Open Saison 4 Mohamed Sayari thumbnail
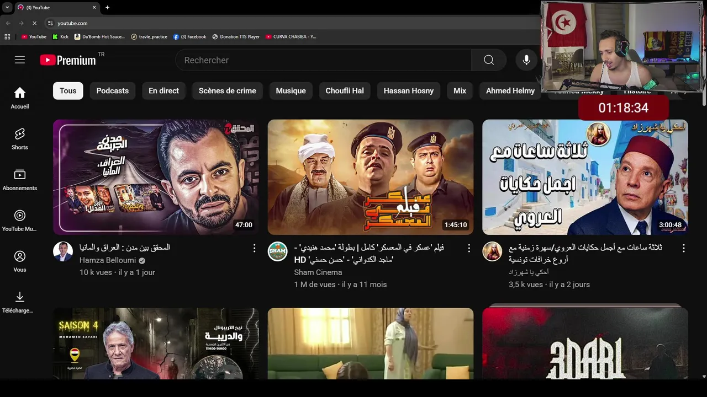The width and height of the screenshot is (707, 397). (156, 344)
